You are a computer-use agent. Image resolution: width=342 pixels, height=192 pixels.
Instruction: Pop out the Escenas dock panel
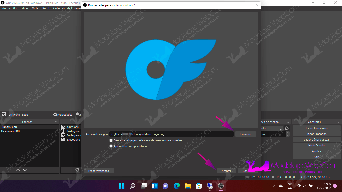pyautogui.click(x=56, y=122)
